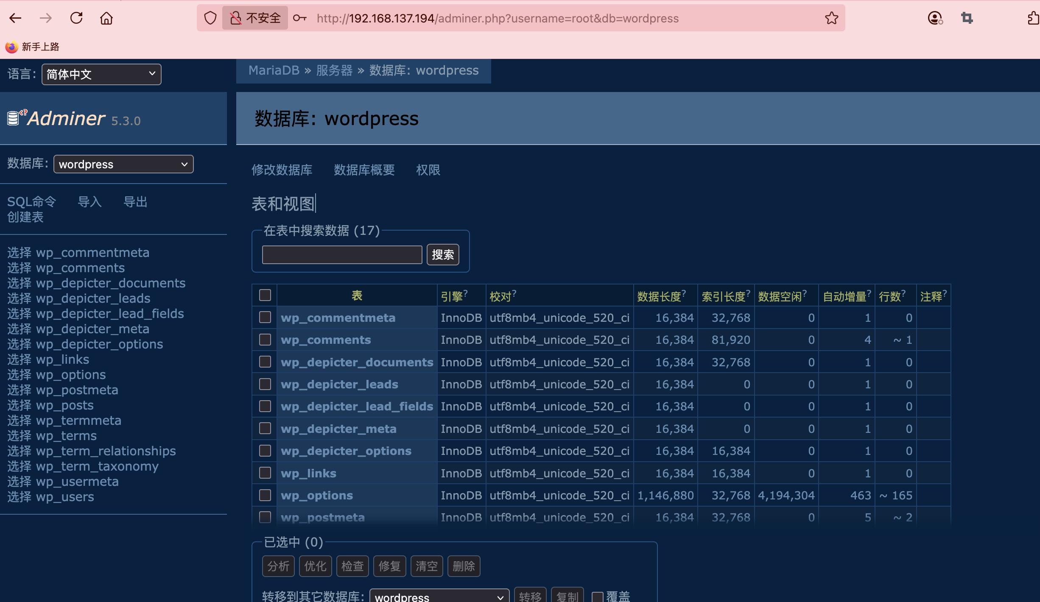
Task: Open the browser account icon
Action: [935, 18]
